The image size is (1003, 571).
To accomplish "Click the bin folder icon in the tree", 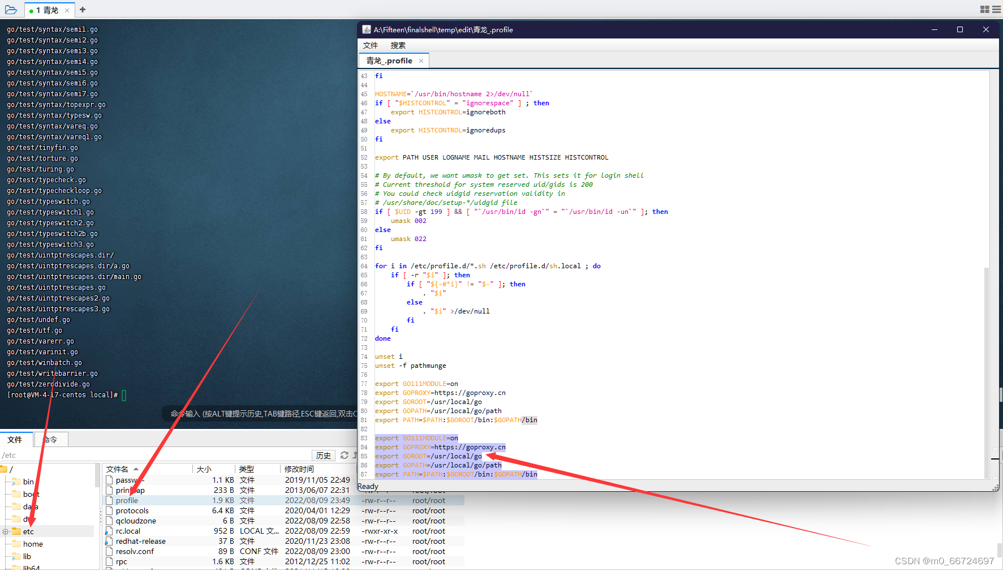I will tap(16, 482).
